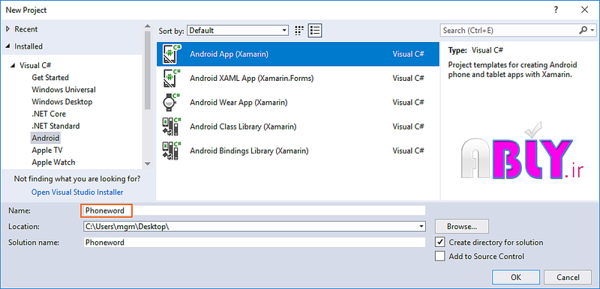
Task: Select the Android App (Xamarin) template icon
Action: click(172, 54)
